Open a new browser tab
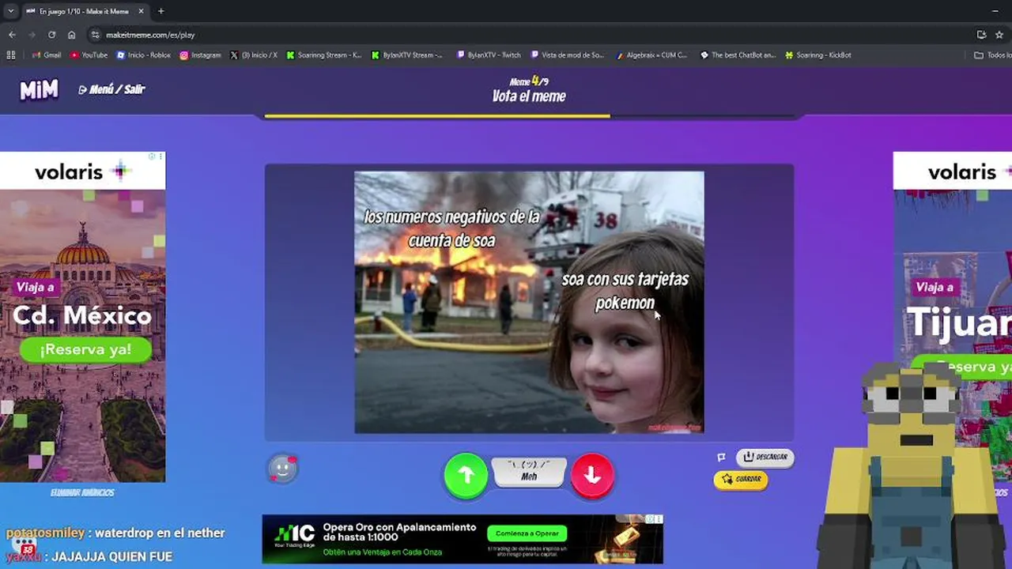This screenshot has width=1012, height=569. [160, 11]
